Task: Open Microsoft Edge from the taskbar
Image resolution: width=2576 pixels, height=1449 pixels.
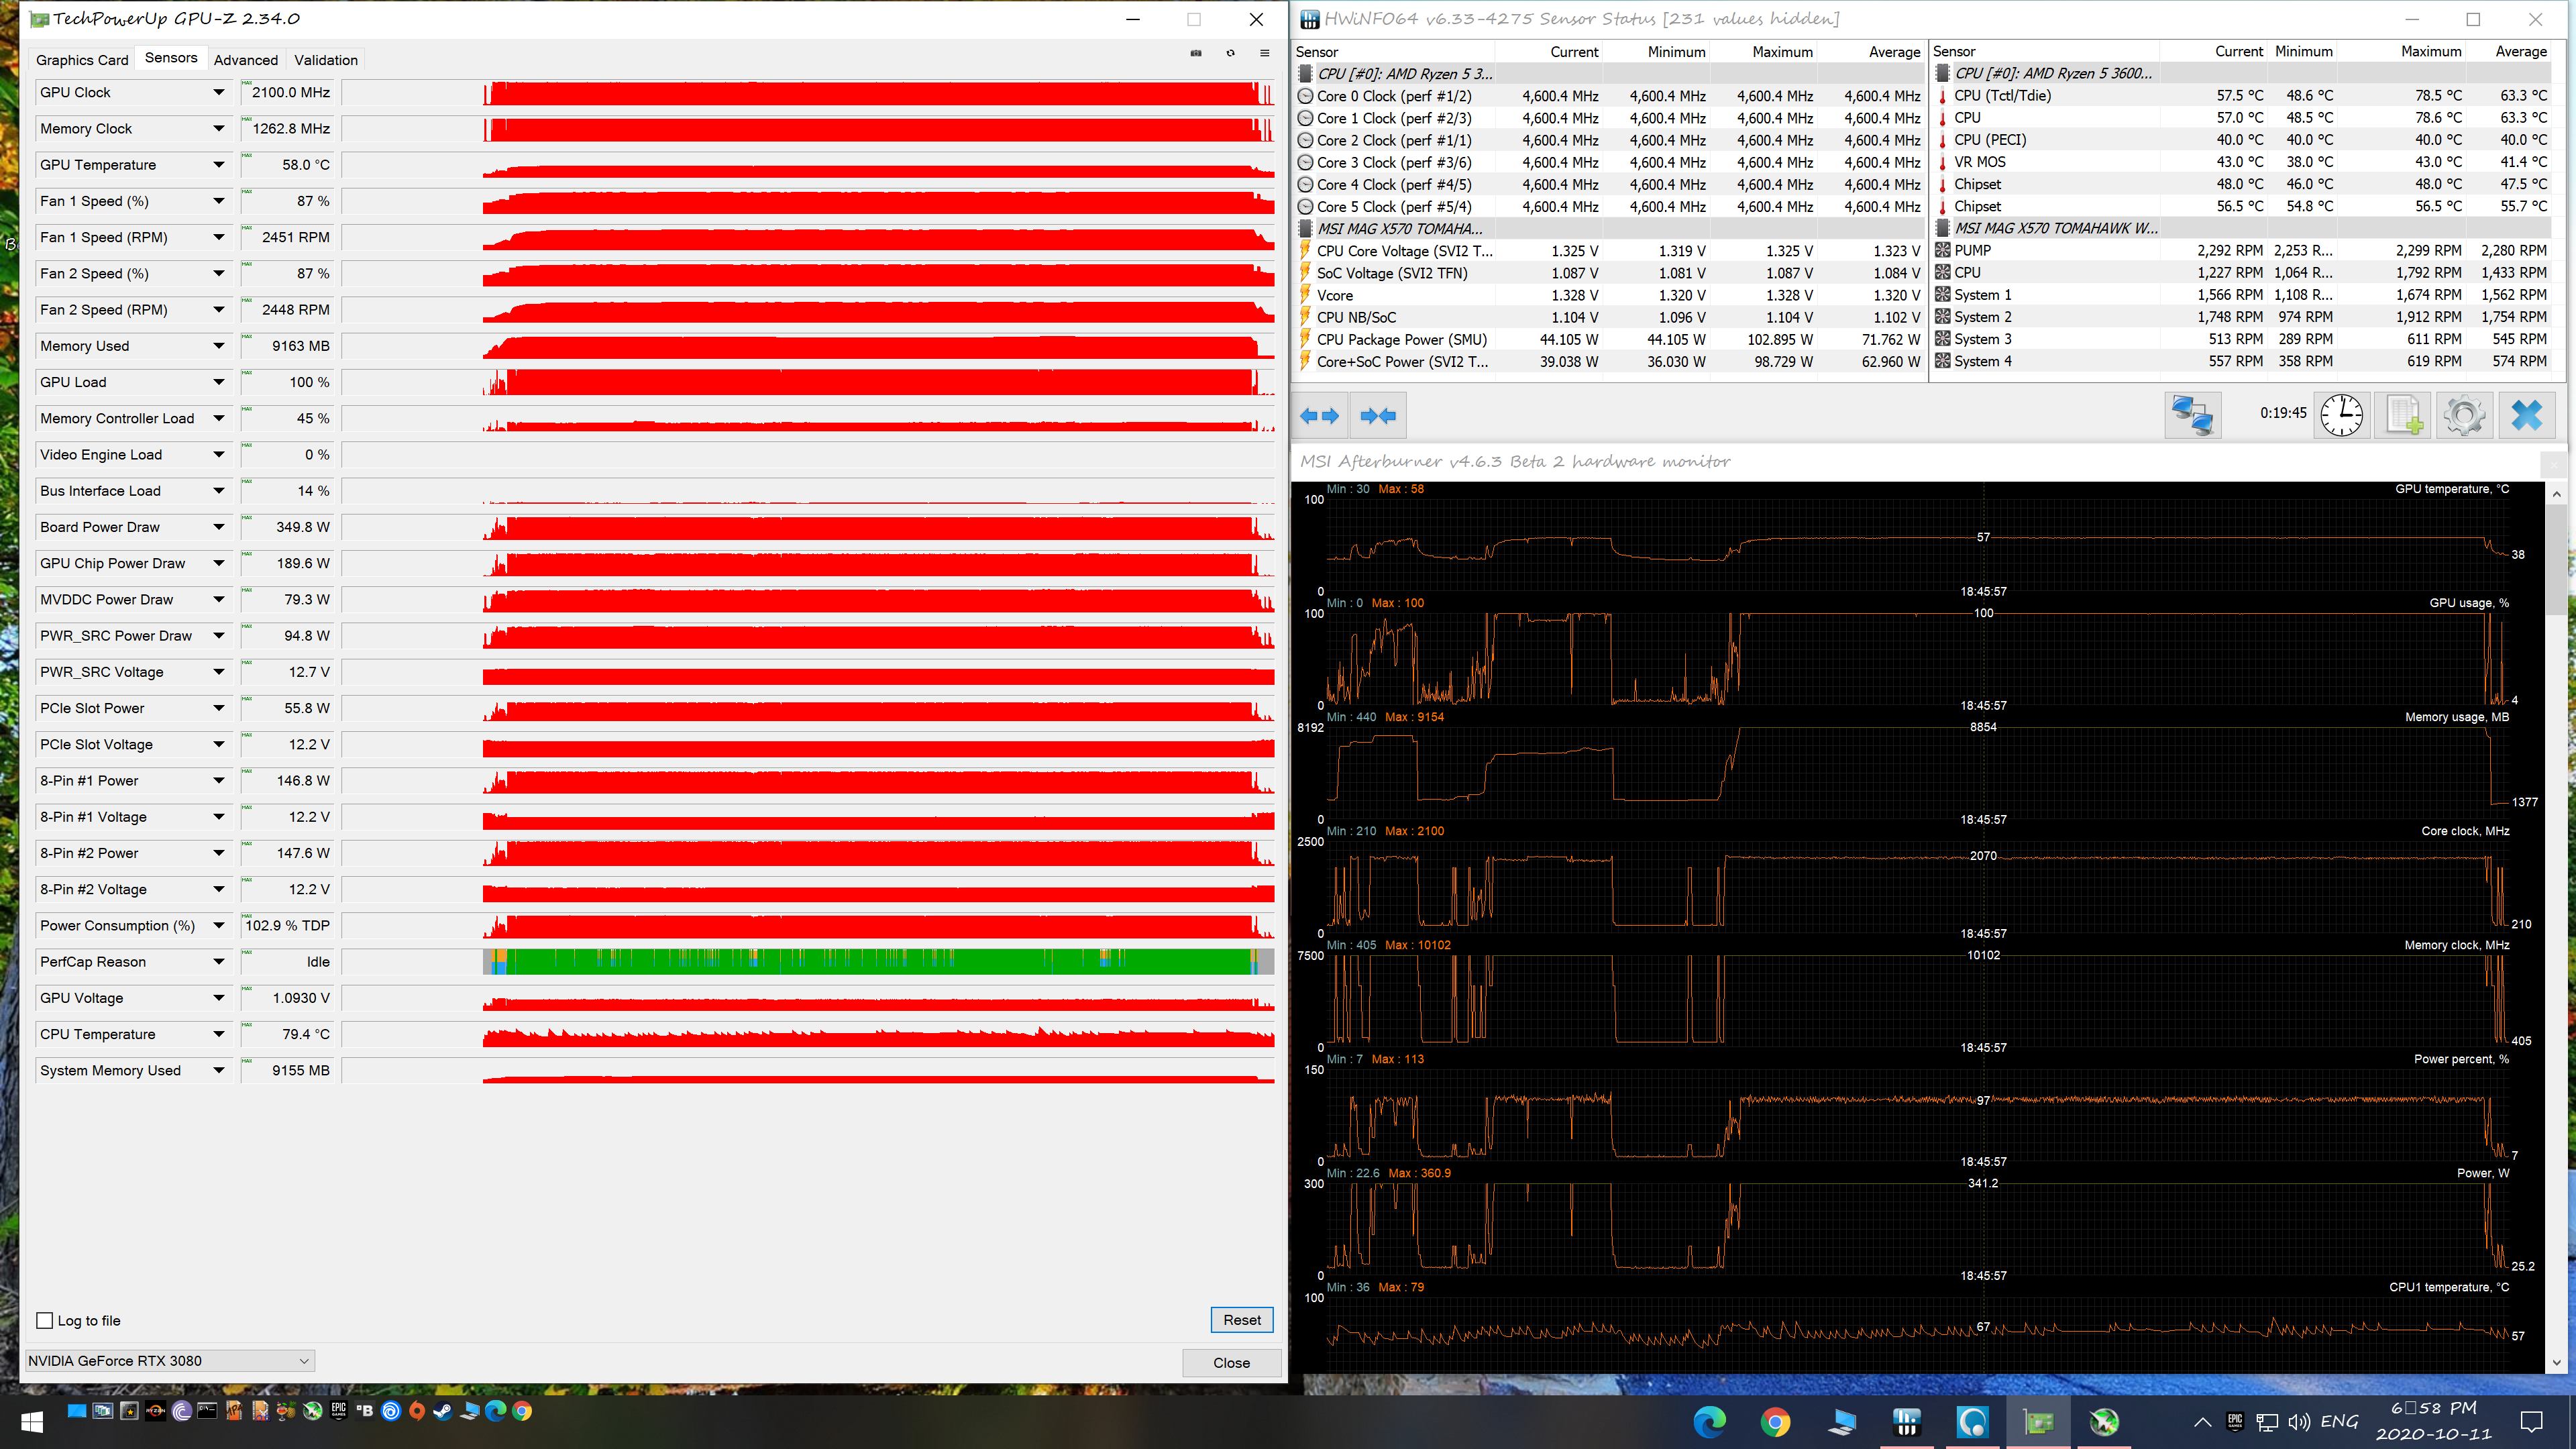Action: (x=1709, y=1421)
